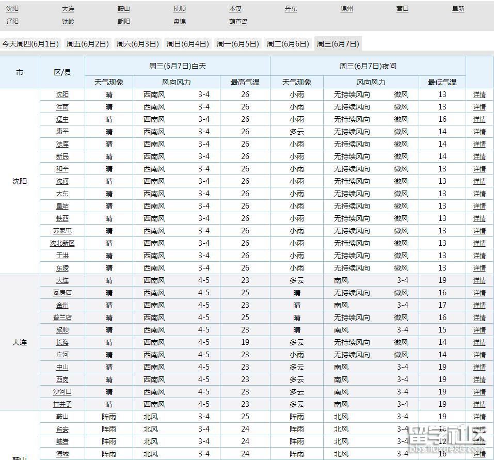The image size is (494, 460).
Task: Click the 海城 district link
Action: pos(62,454)
